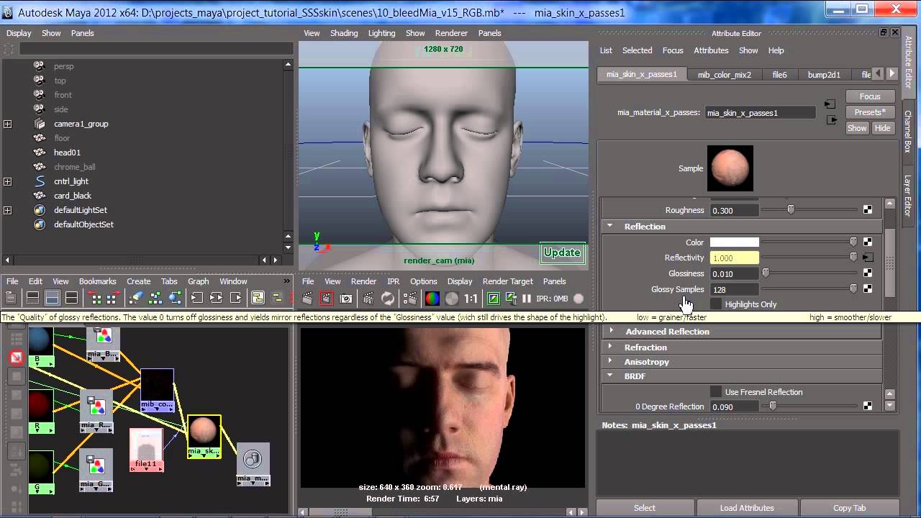Screen dimensions: 921x518
Task: Click the material Sample sphere thumbnail
Action: (x=730, y=168)
